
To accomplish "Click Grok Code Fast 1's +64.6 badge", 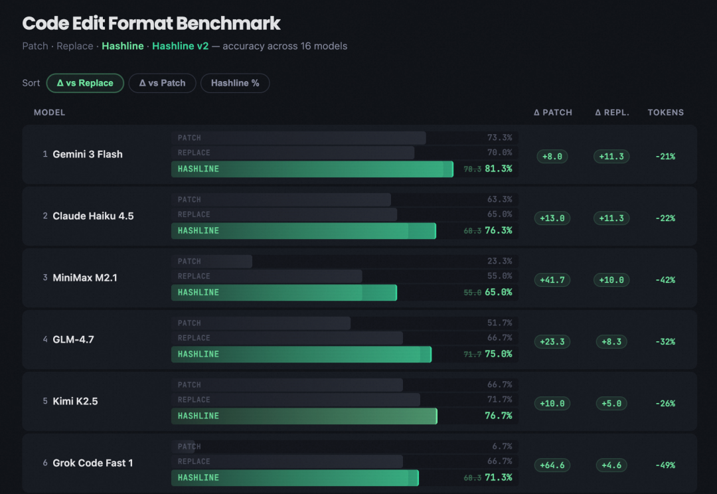I will [x=552, y=465].
